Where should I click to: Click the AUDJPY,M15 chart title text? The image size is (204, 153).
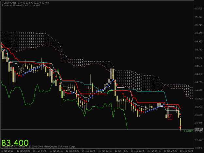point(9,3)
